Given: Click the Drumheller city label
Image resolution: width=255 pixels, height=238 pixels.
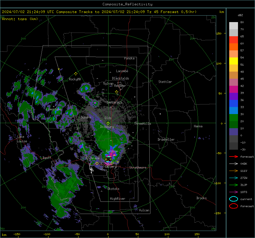Looking at the screenshot, I should click(x=166, y=140).
